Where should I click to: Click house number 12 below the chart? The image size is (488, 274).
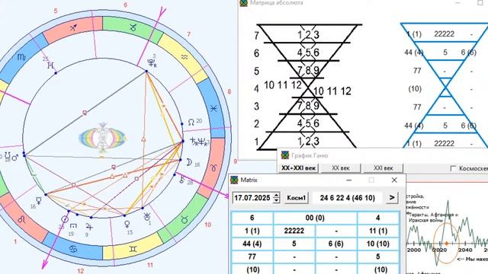(81, 271)
